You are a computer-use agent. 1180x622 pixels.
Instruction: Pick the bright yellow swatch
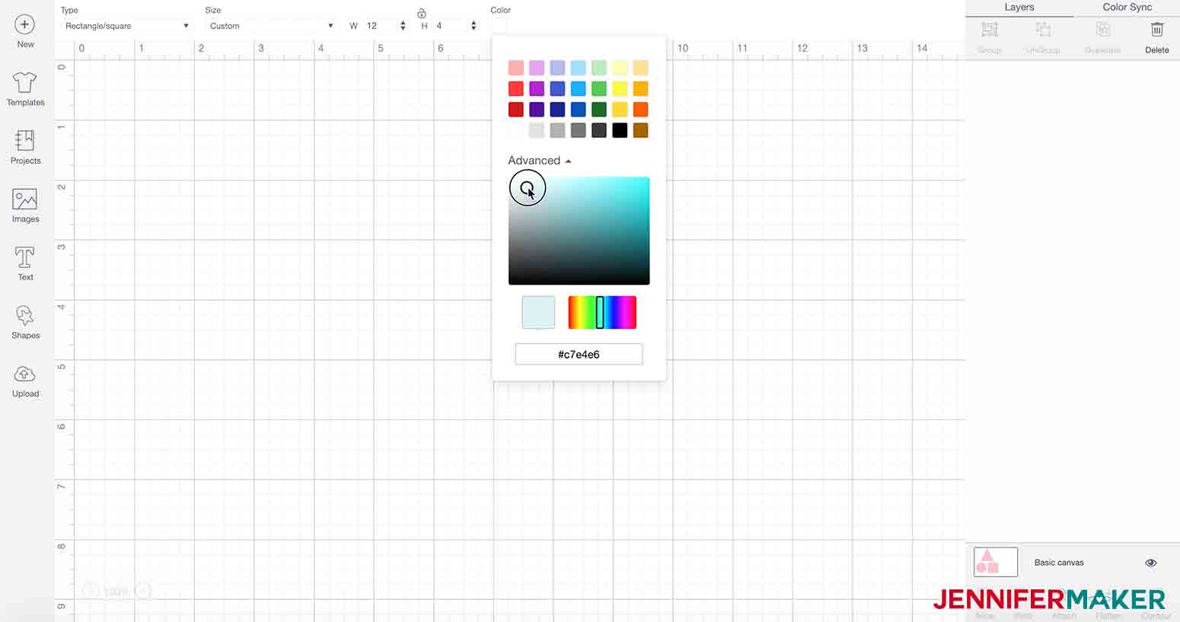pos(620,88)
